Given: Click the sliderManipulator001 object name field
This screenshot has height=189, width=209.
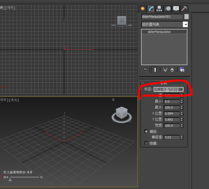Looking at the screenshot, I should point(162,17).
